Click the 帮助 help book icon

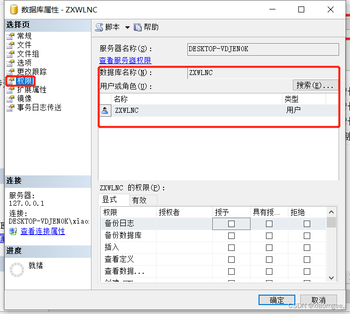tap(138, 27)
